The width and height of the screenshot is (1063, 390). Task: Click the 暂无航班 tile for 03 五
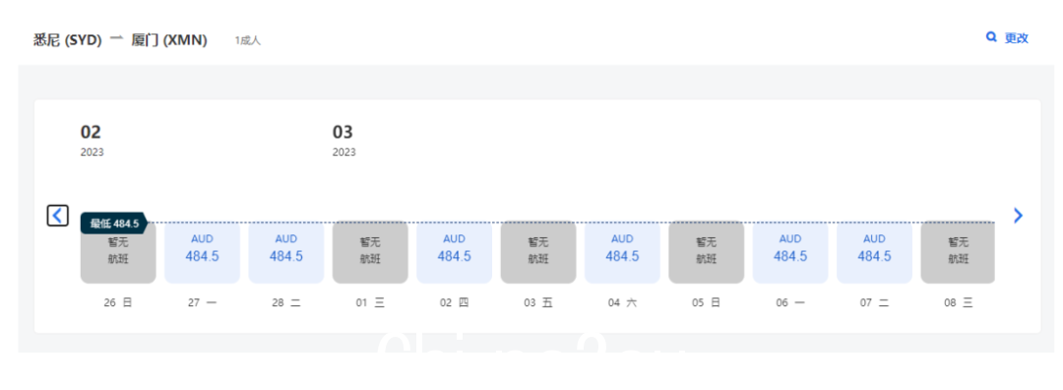pyautogui.click(x=538, y=252)
